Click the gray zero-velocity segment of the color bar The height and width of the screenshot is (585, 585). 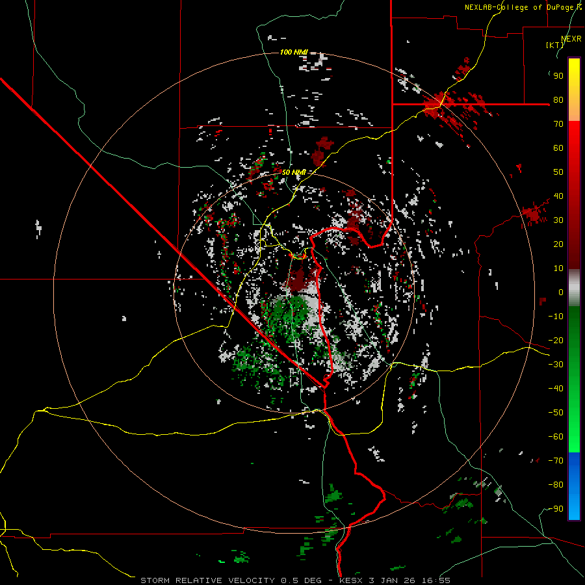[574, 288]
